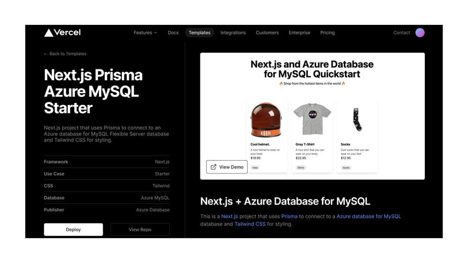Image resolution: width=468 pixels, height=263 pixels.
Task: Click the Next.js Prisma Azure MySQL Starter heading
Action: pos(93,91)
